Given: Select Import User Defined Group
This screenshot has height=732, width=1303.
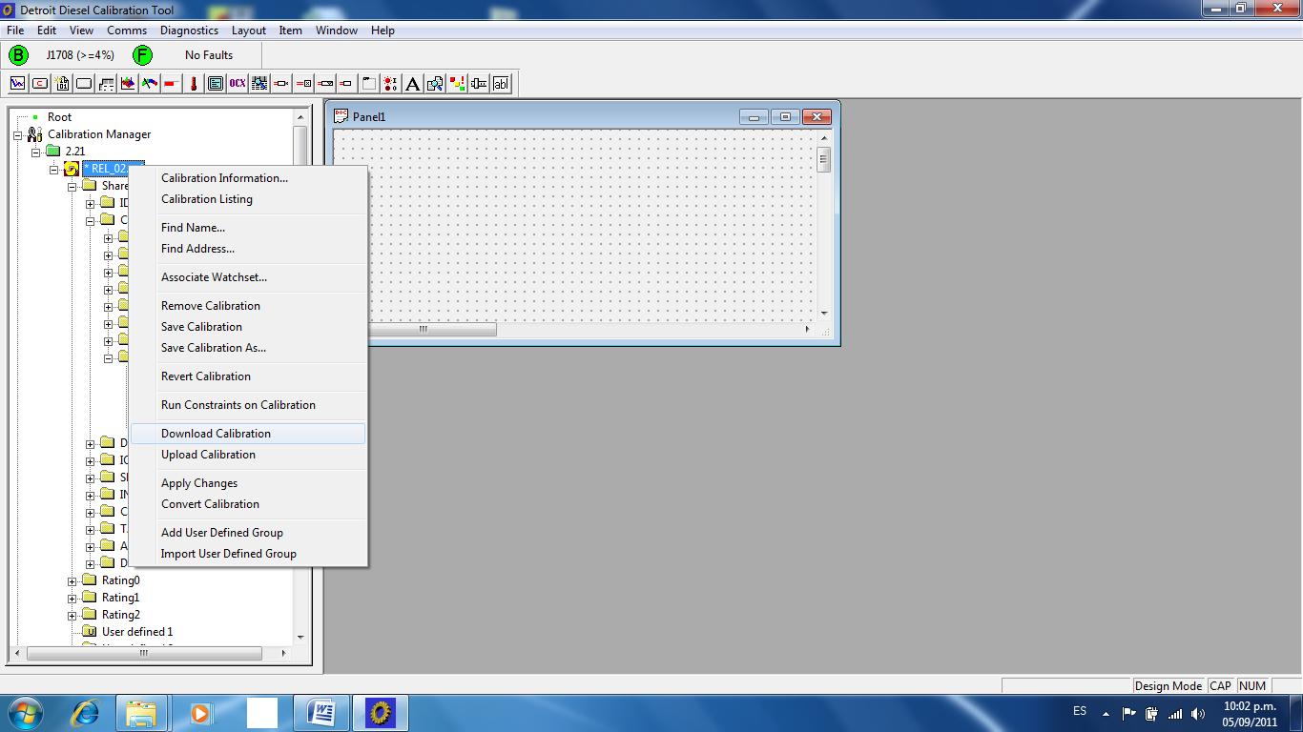Looking at the screenshot, I should 248,554.
